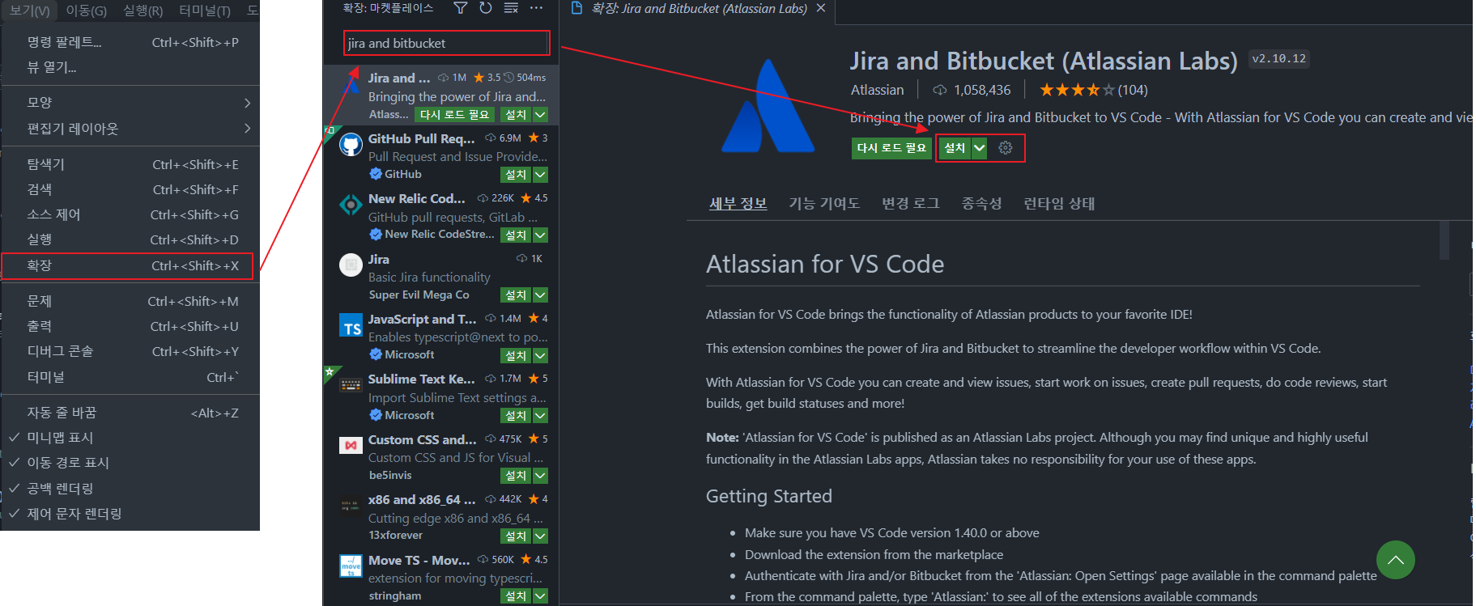
Task: Install the x86 and x86_64 extension
Action: 517,536
